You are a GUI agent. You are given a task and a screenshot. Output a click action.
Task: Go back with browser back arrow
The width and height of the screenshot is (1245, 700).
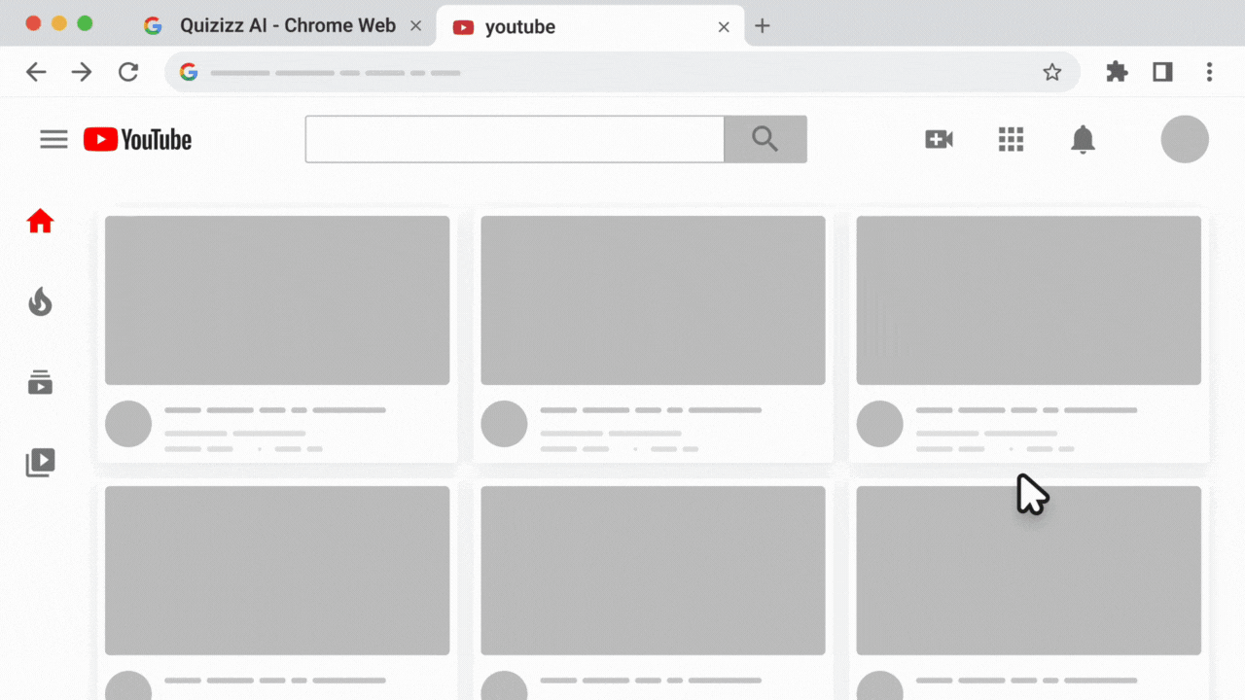tap(36, 72)
